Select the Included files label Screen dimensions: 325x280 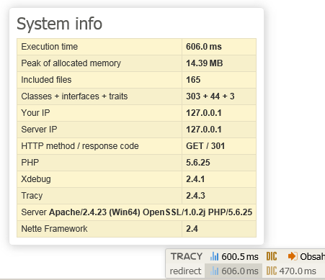[x=46, y=80]
